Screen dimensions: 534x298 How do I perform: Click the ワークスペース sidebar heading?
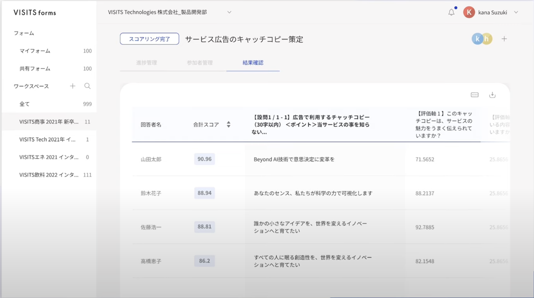pos(31,86)
